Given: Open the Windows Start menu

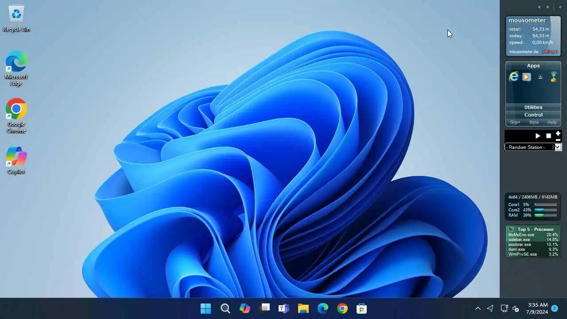Looking at the screenshot, I should click(x=206, y=308).
